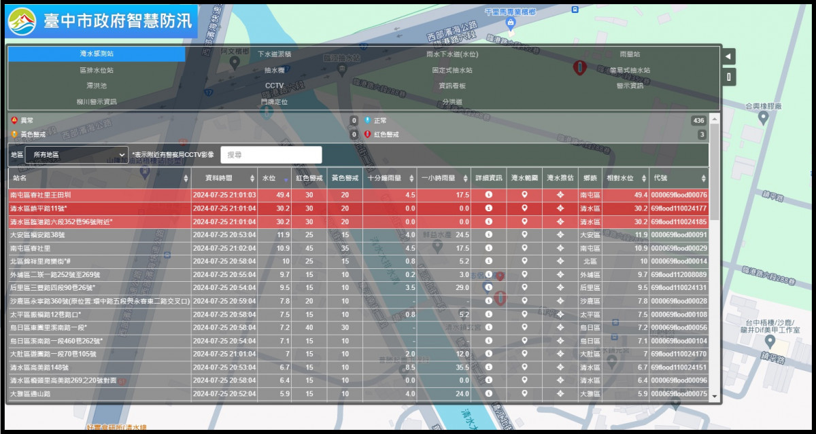Click the 異常 status legend icon
Image resolution: width=816 pixels, height=434 pixels.
14,120
